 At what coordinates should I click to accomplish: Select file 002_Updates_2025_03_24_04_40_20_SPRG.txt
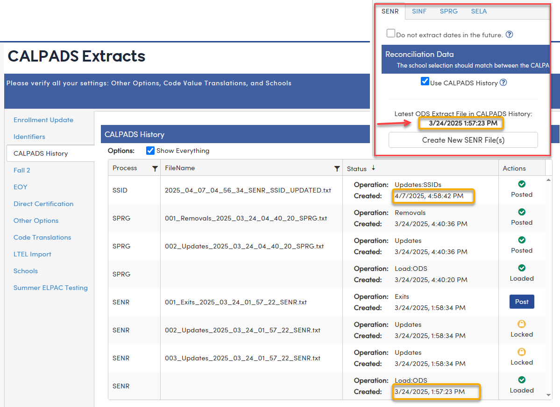244,246
